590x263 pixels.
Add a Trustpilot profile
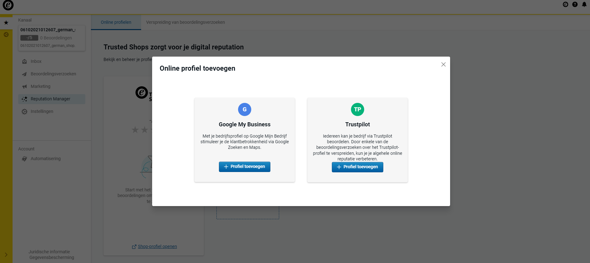point(358,167)
